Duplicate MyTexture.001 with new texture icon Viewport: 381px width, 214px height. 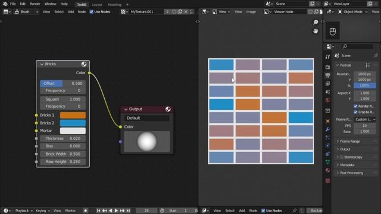[180, 12]
